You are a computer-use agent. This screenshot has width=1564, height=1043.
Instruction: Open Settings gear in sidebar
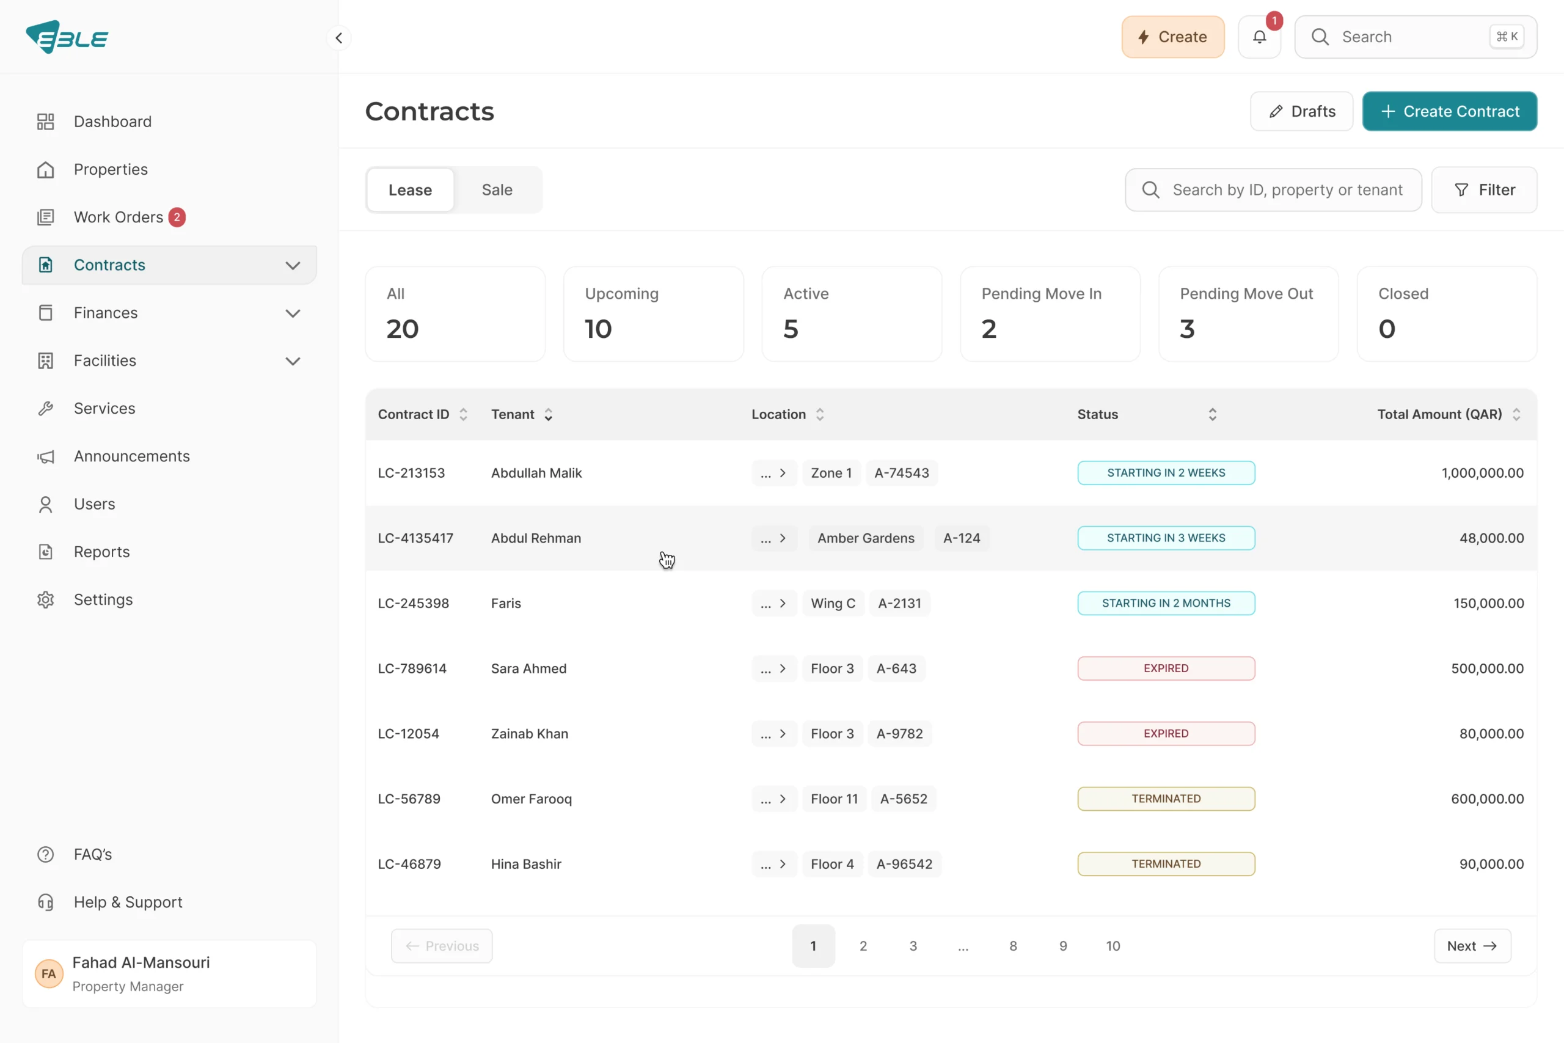45,600
